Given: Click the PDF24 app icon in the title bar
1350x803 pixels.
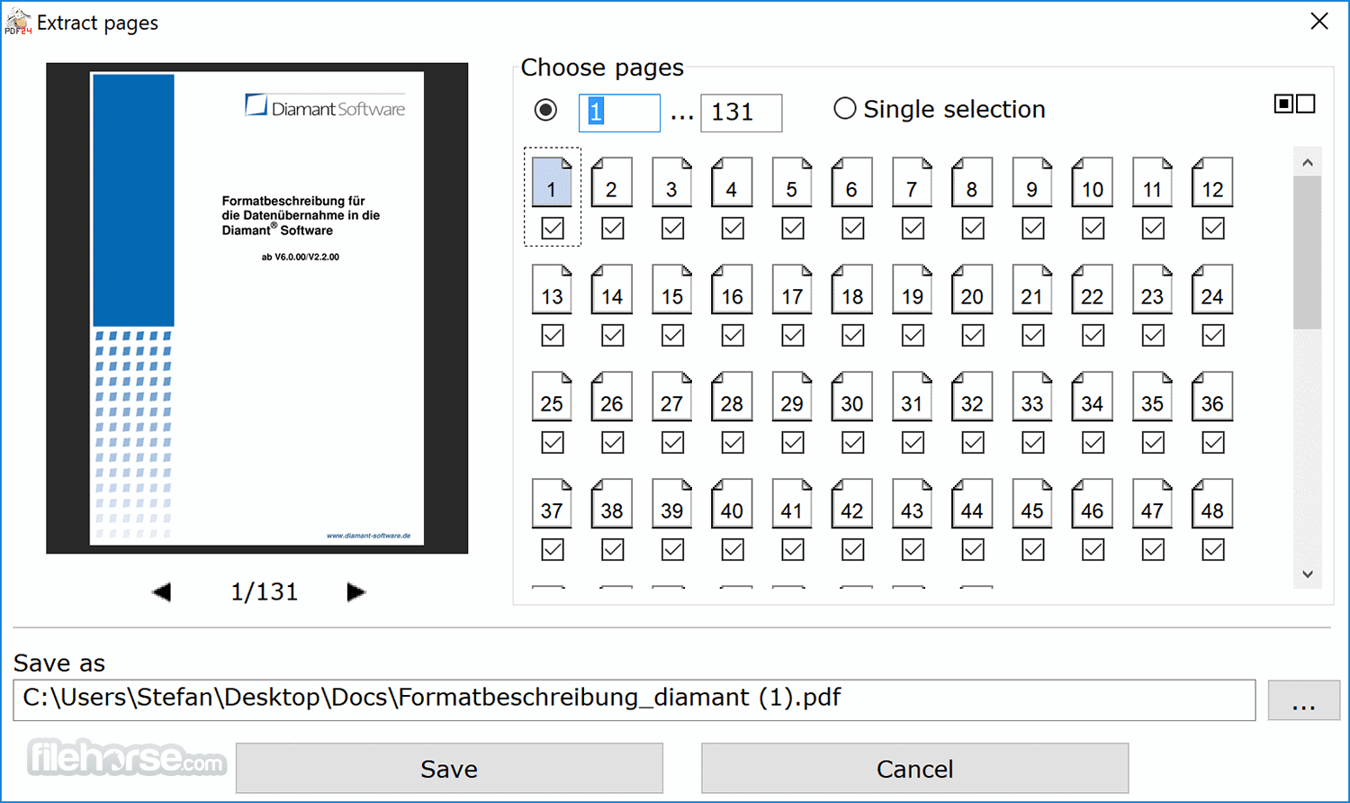Looking at the screenshot, I should 17,22.
